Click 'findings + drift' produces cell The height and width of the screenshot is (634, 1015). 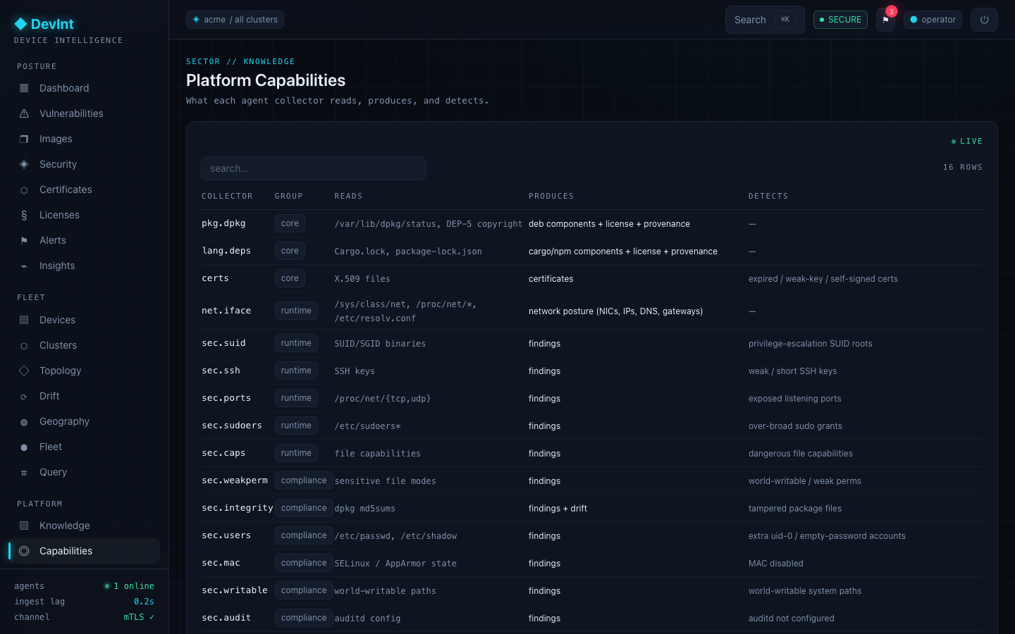click(x=558, y=509)
